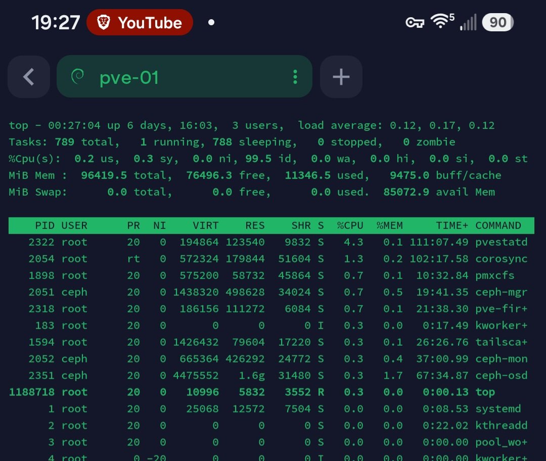The height and width of the screenshot is (461, 546).
Task: Select the RES column header
Action: click(255, 225)
